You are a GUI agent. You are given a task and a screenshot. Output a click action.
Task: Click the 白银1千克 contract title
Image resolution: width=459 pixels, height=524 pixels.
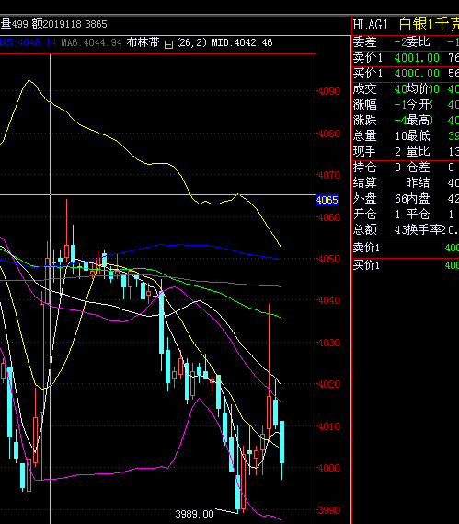429,24
